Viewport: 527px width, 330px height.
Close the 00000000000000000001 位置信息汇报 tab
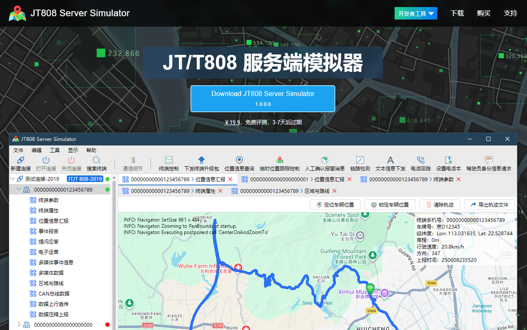point(349,179)
